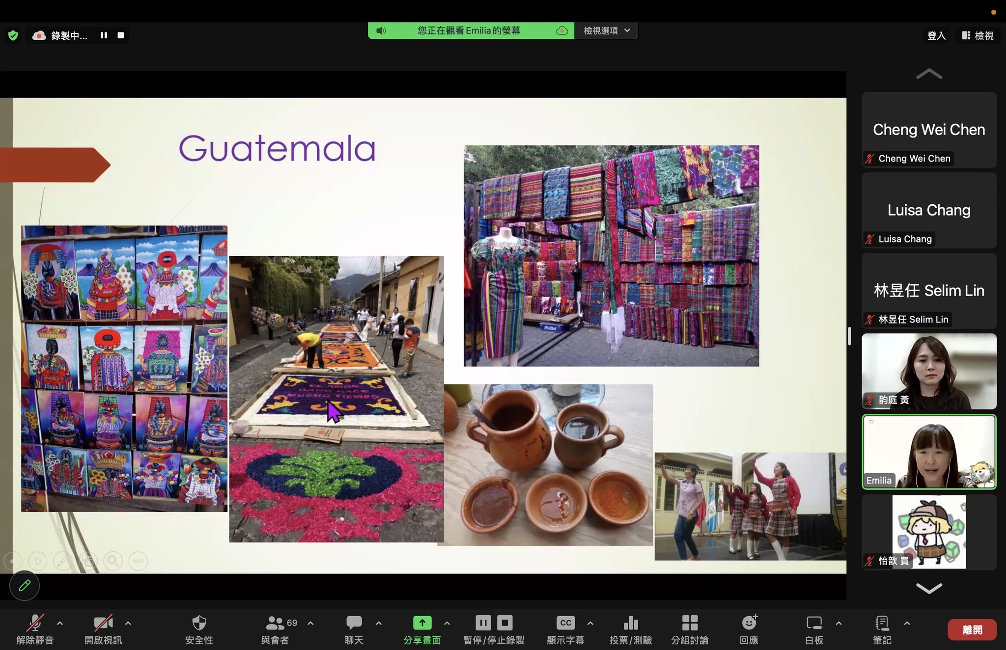The width and height of the screenshot is (1006, 650).
Task: Open slideshow see-all-slides control
Action: coord(88,561)
